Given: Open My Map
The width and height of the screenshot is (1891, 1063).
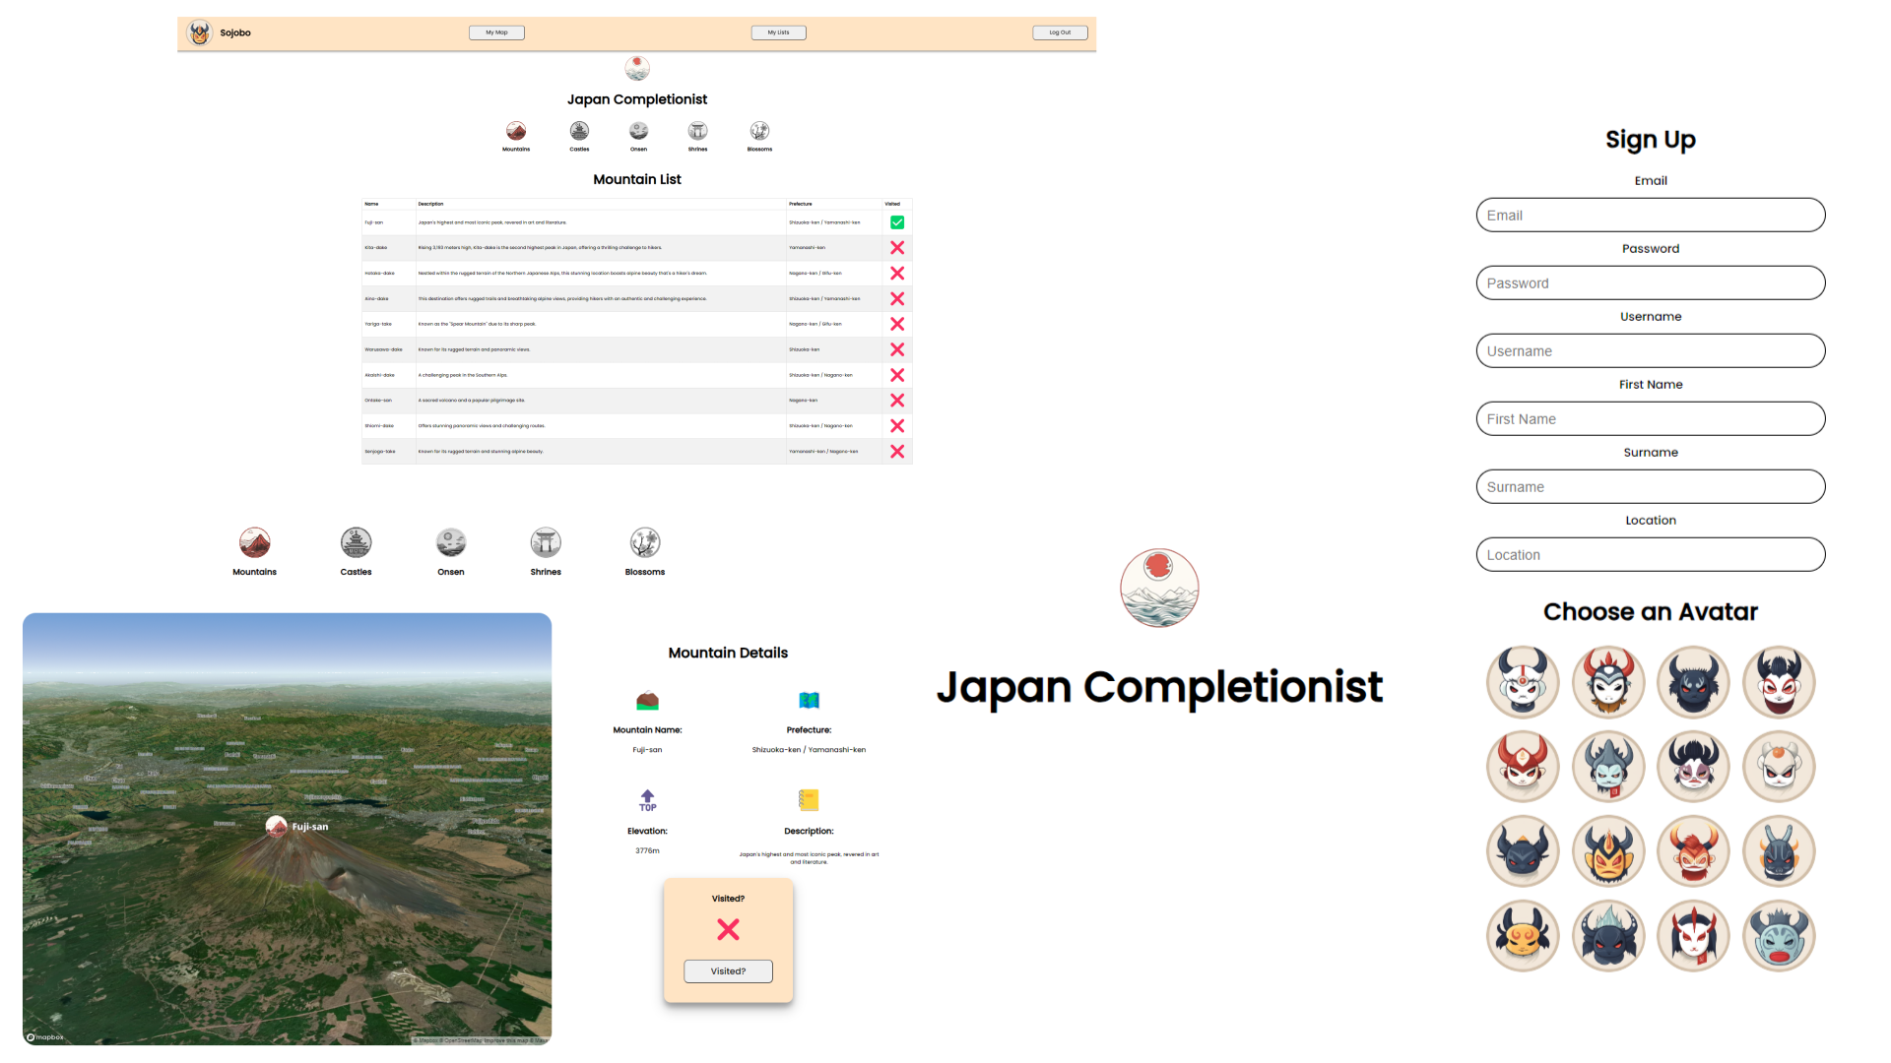Looking at the screenshot, I should coord(496,31).
